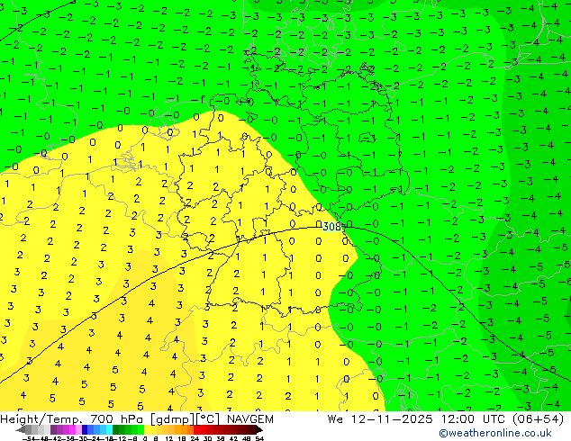Click the (06+54) forecast run label
The height and width of the screenshot is (441, 571).
pos(538,419)
